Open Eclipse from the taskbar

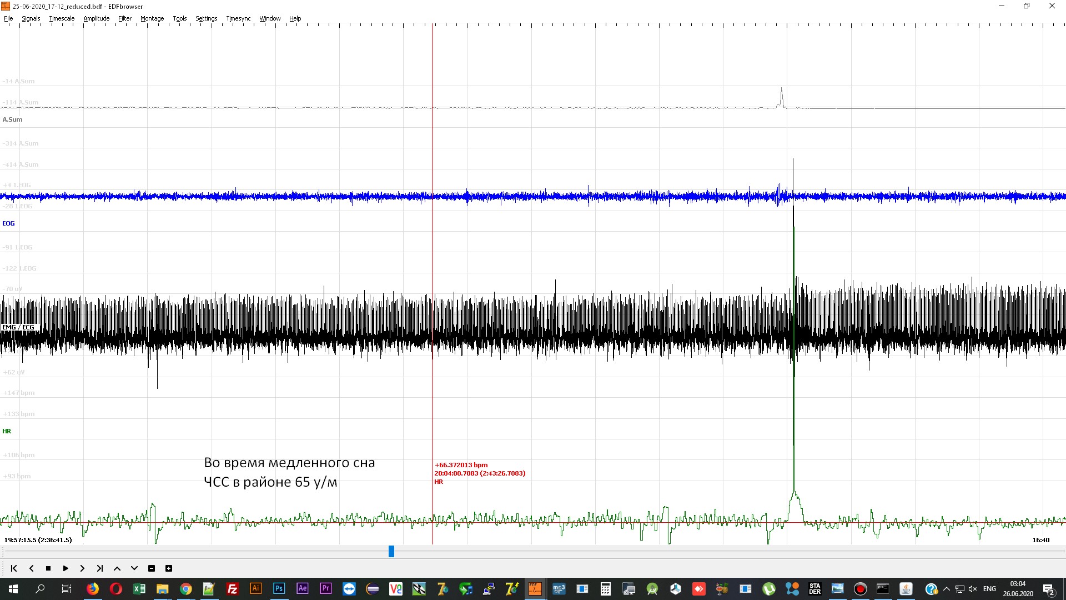(x=373, y=589)
